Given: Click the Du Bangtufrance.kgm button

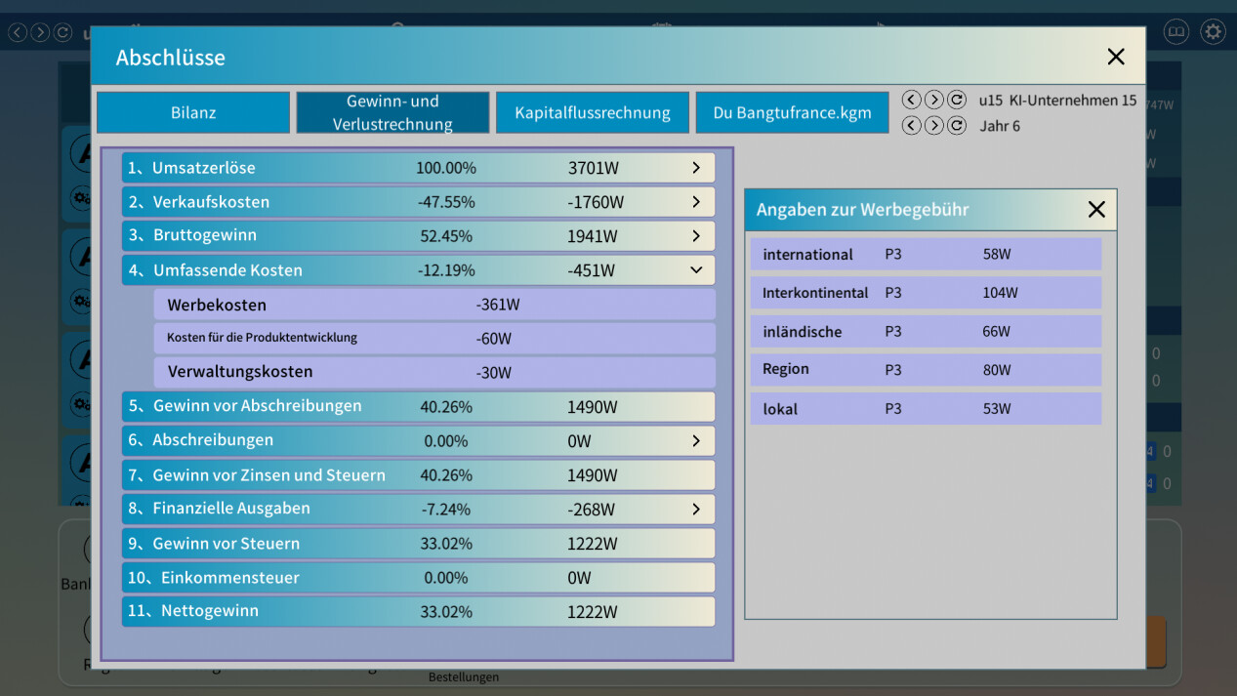Looking at the screenshot, I should [792, 112].
